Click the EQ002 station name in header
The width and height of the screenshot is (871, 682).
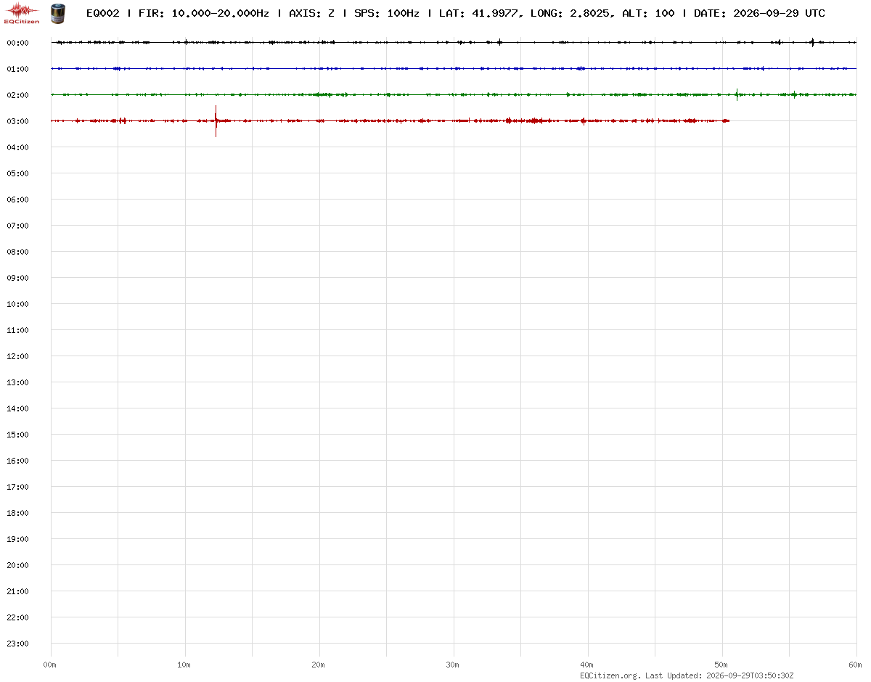coord(102,13)
